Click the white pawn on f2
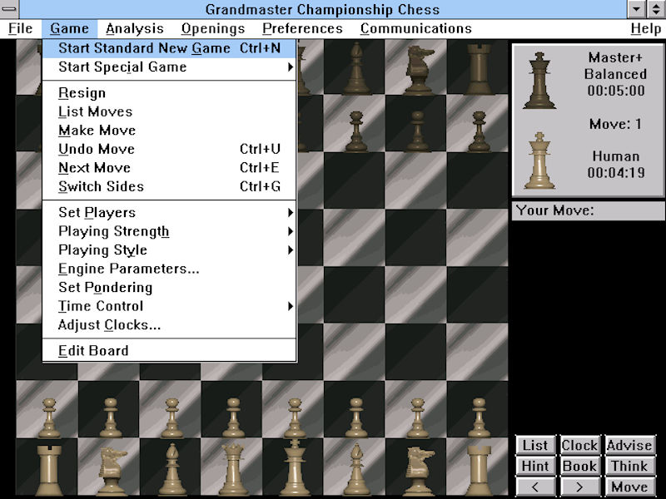The height and width of the screenshot is (499, 666). coord(356,418)
